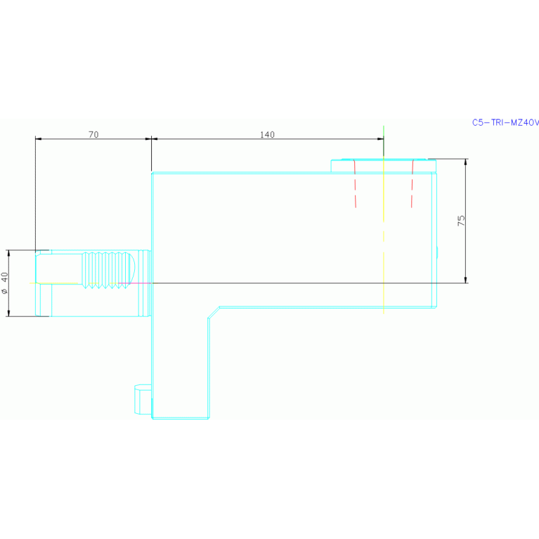
Task: Select the 70 dimension text
Action: (x=93, y=134)
